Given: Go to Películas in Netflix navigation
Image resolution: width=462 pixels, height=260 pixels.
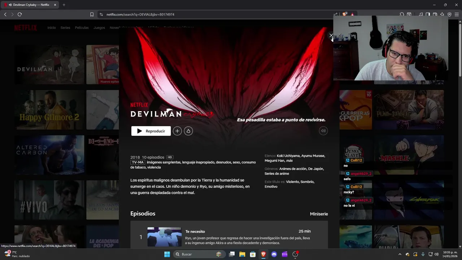Looking at the screenshot, I should 82,28.
